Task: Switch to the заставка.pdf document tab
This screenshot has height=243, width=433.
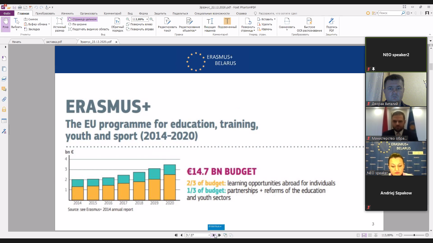Action: [54, 42]
